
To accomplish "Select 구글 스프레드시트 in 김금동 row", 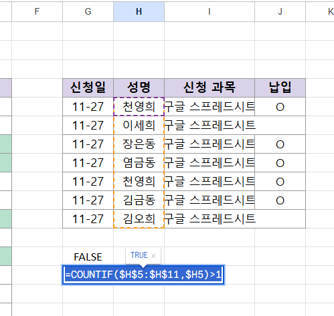I will 210,200.
